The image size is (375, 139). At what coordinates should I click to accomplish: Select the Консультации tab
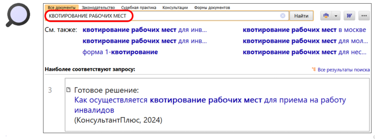[x=175, y=8]
